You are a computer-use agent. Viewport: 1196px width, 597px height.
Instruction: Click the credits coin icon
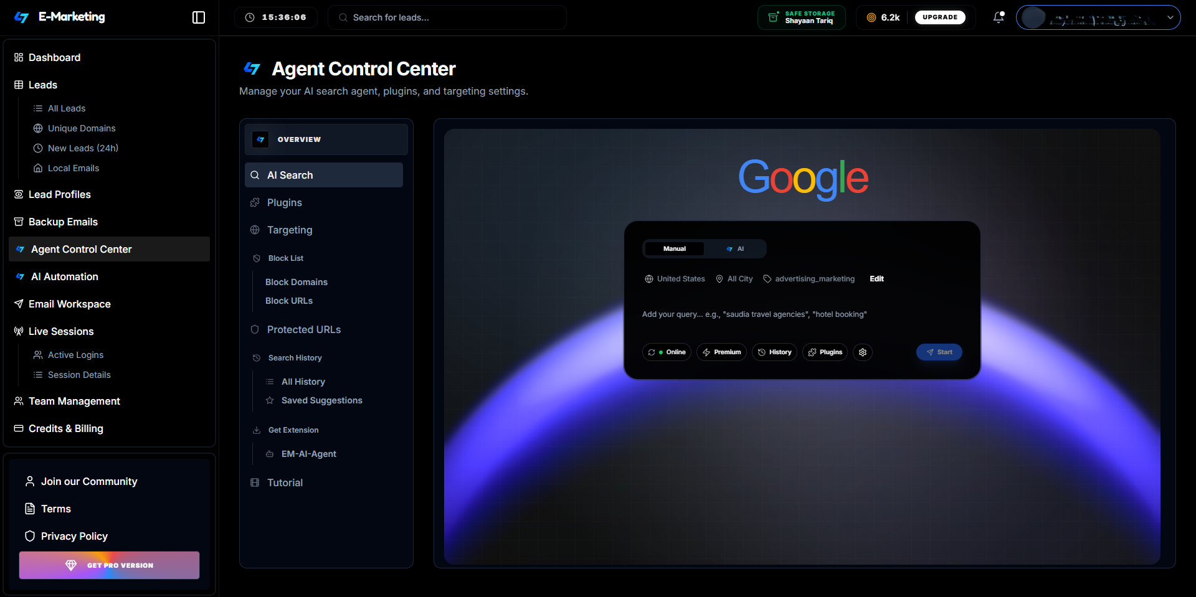pos(871,17)
